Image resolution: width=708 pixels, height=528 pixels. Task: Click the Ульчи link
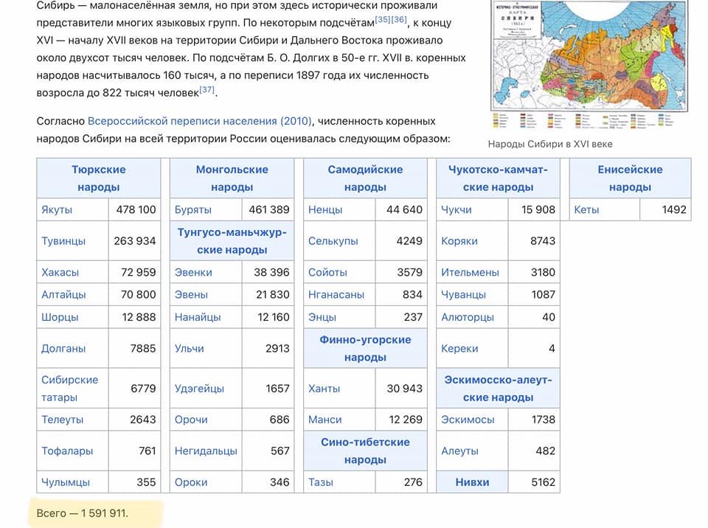pos(190,348)
